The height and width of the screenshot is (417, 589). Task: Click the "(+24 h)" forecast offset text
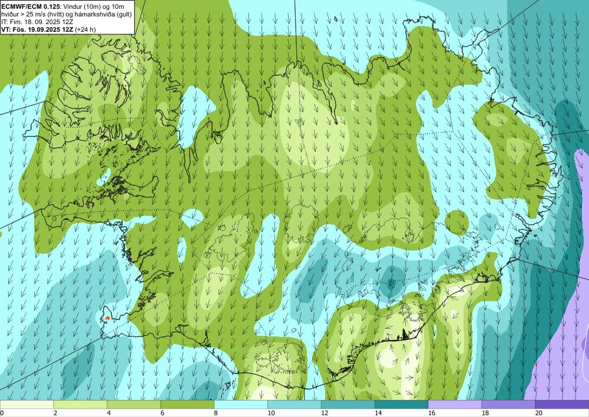(x=85, y=29)
